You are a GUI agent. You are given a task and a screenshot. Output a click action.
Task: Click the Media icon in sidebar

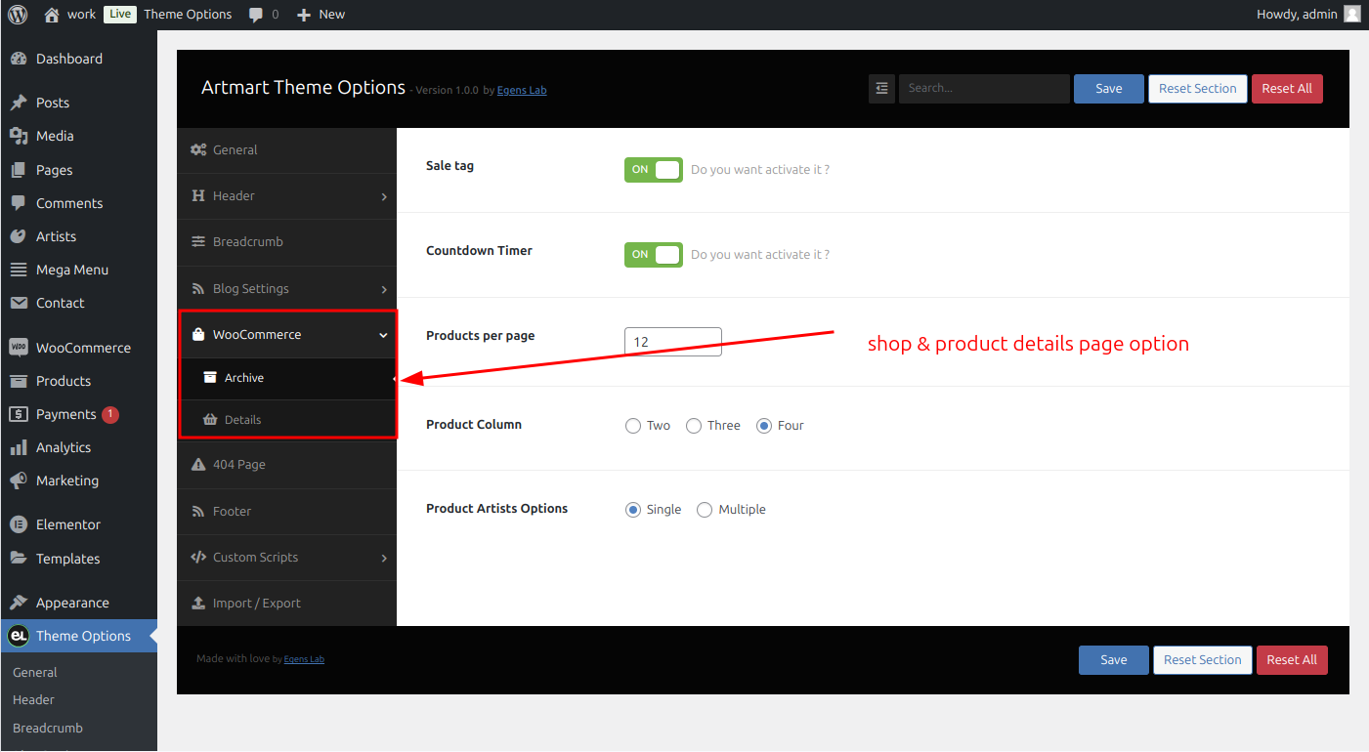coord(19,136)
